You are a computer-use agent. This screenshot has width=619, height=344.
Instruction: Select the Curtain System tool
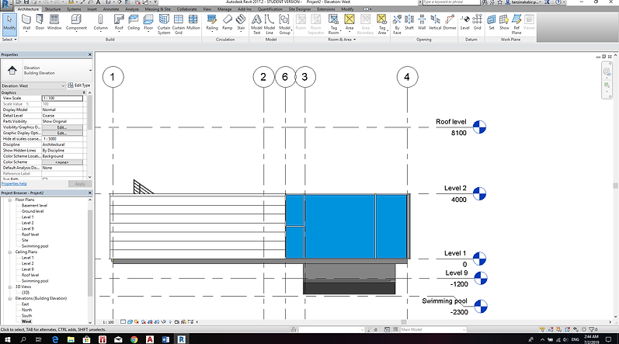pos(164,24)
